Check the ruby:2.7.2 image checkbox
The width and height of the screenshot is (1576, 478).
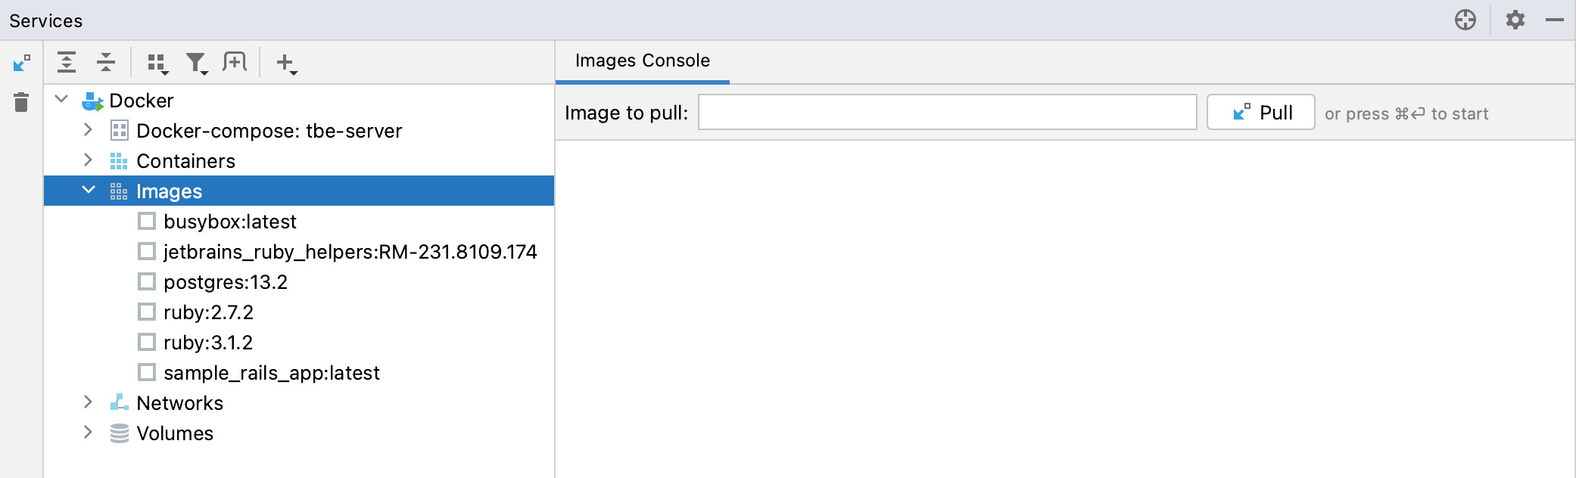[146, 312]
